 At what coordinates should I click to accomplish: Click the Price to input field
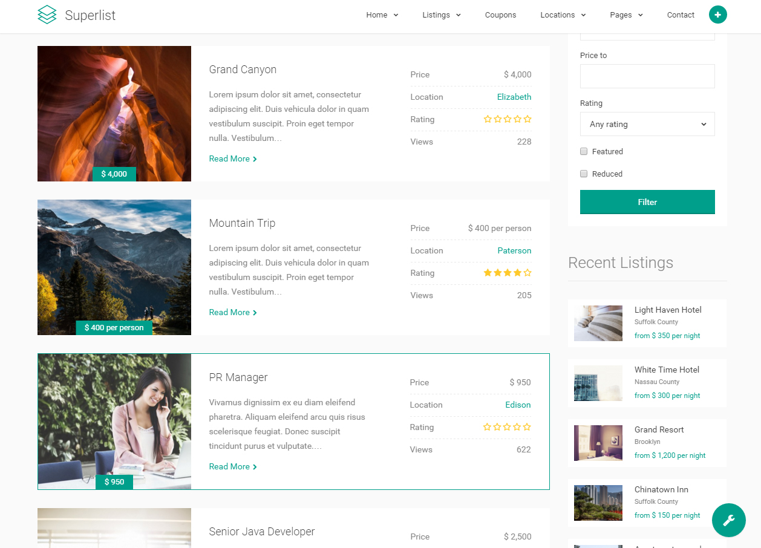[x=647, y=76]
